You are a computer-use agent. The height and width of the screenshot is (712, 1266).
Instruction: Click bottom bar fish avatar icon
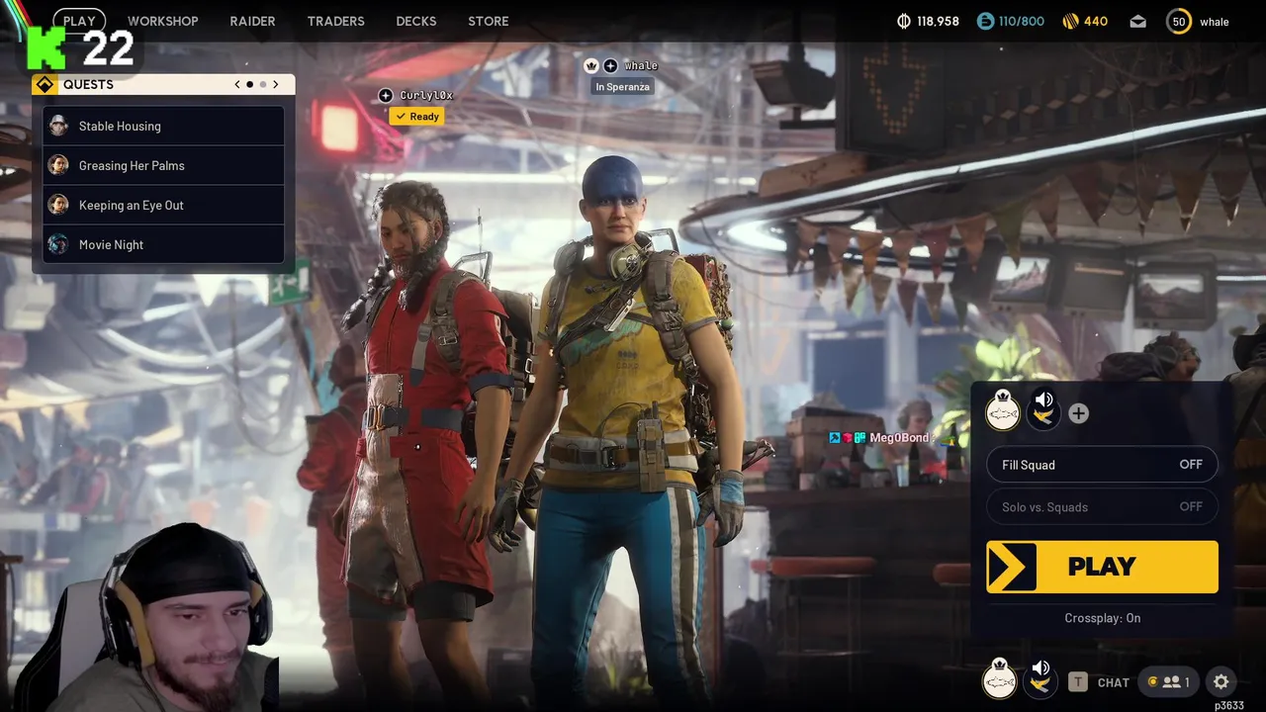(x=999, y=679)
